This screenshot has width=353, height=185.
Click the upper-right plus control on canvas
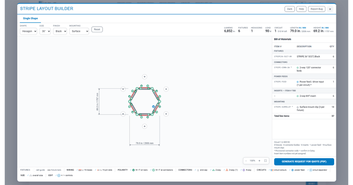click(x=166, y=89)
